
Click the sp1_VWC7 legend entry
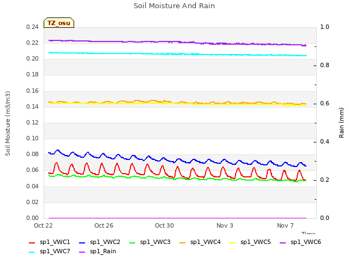[x=50, y=251]
